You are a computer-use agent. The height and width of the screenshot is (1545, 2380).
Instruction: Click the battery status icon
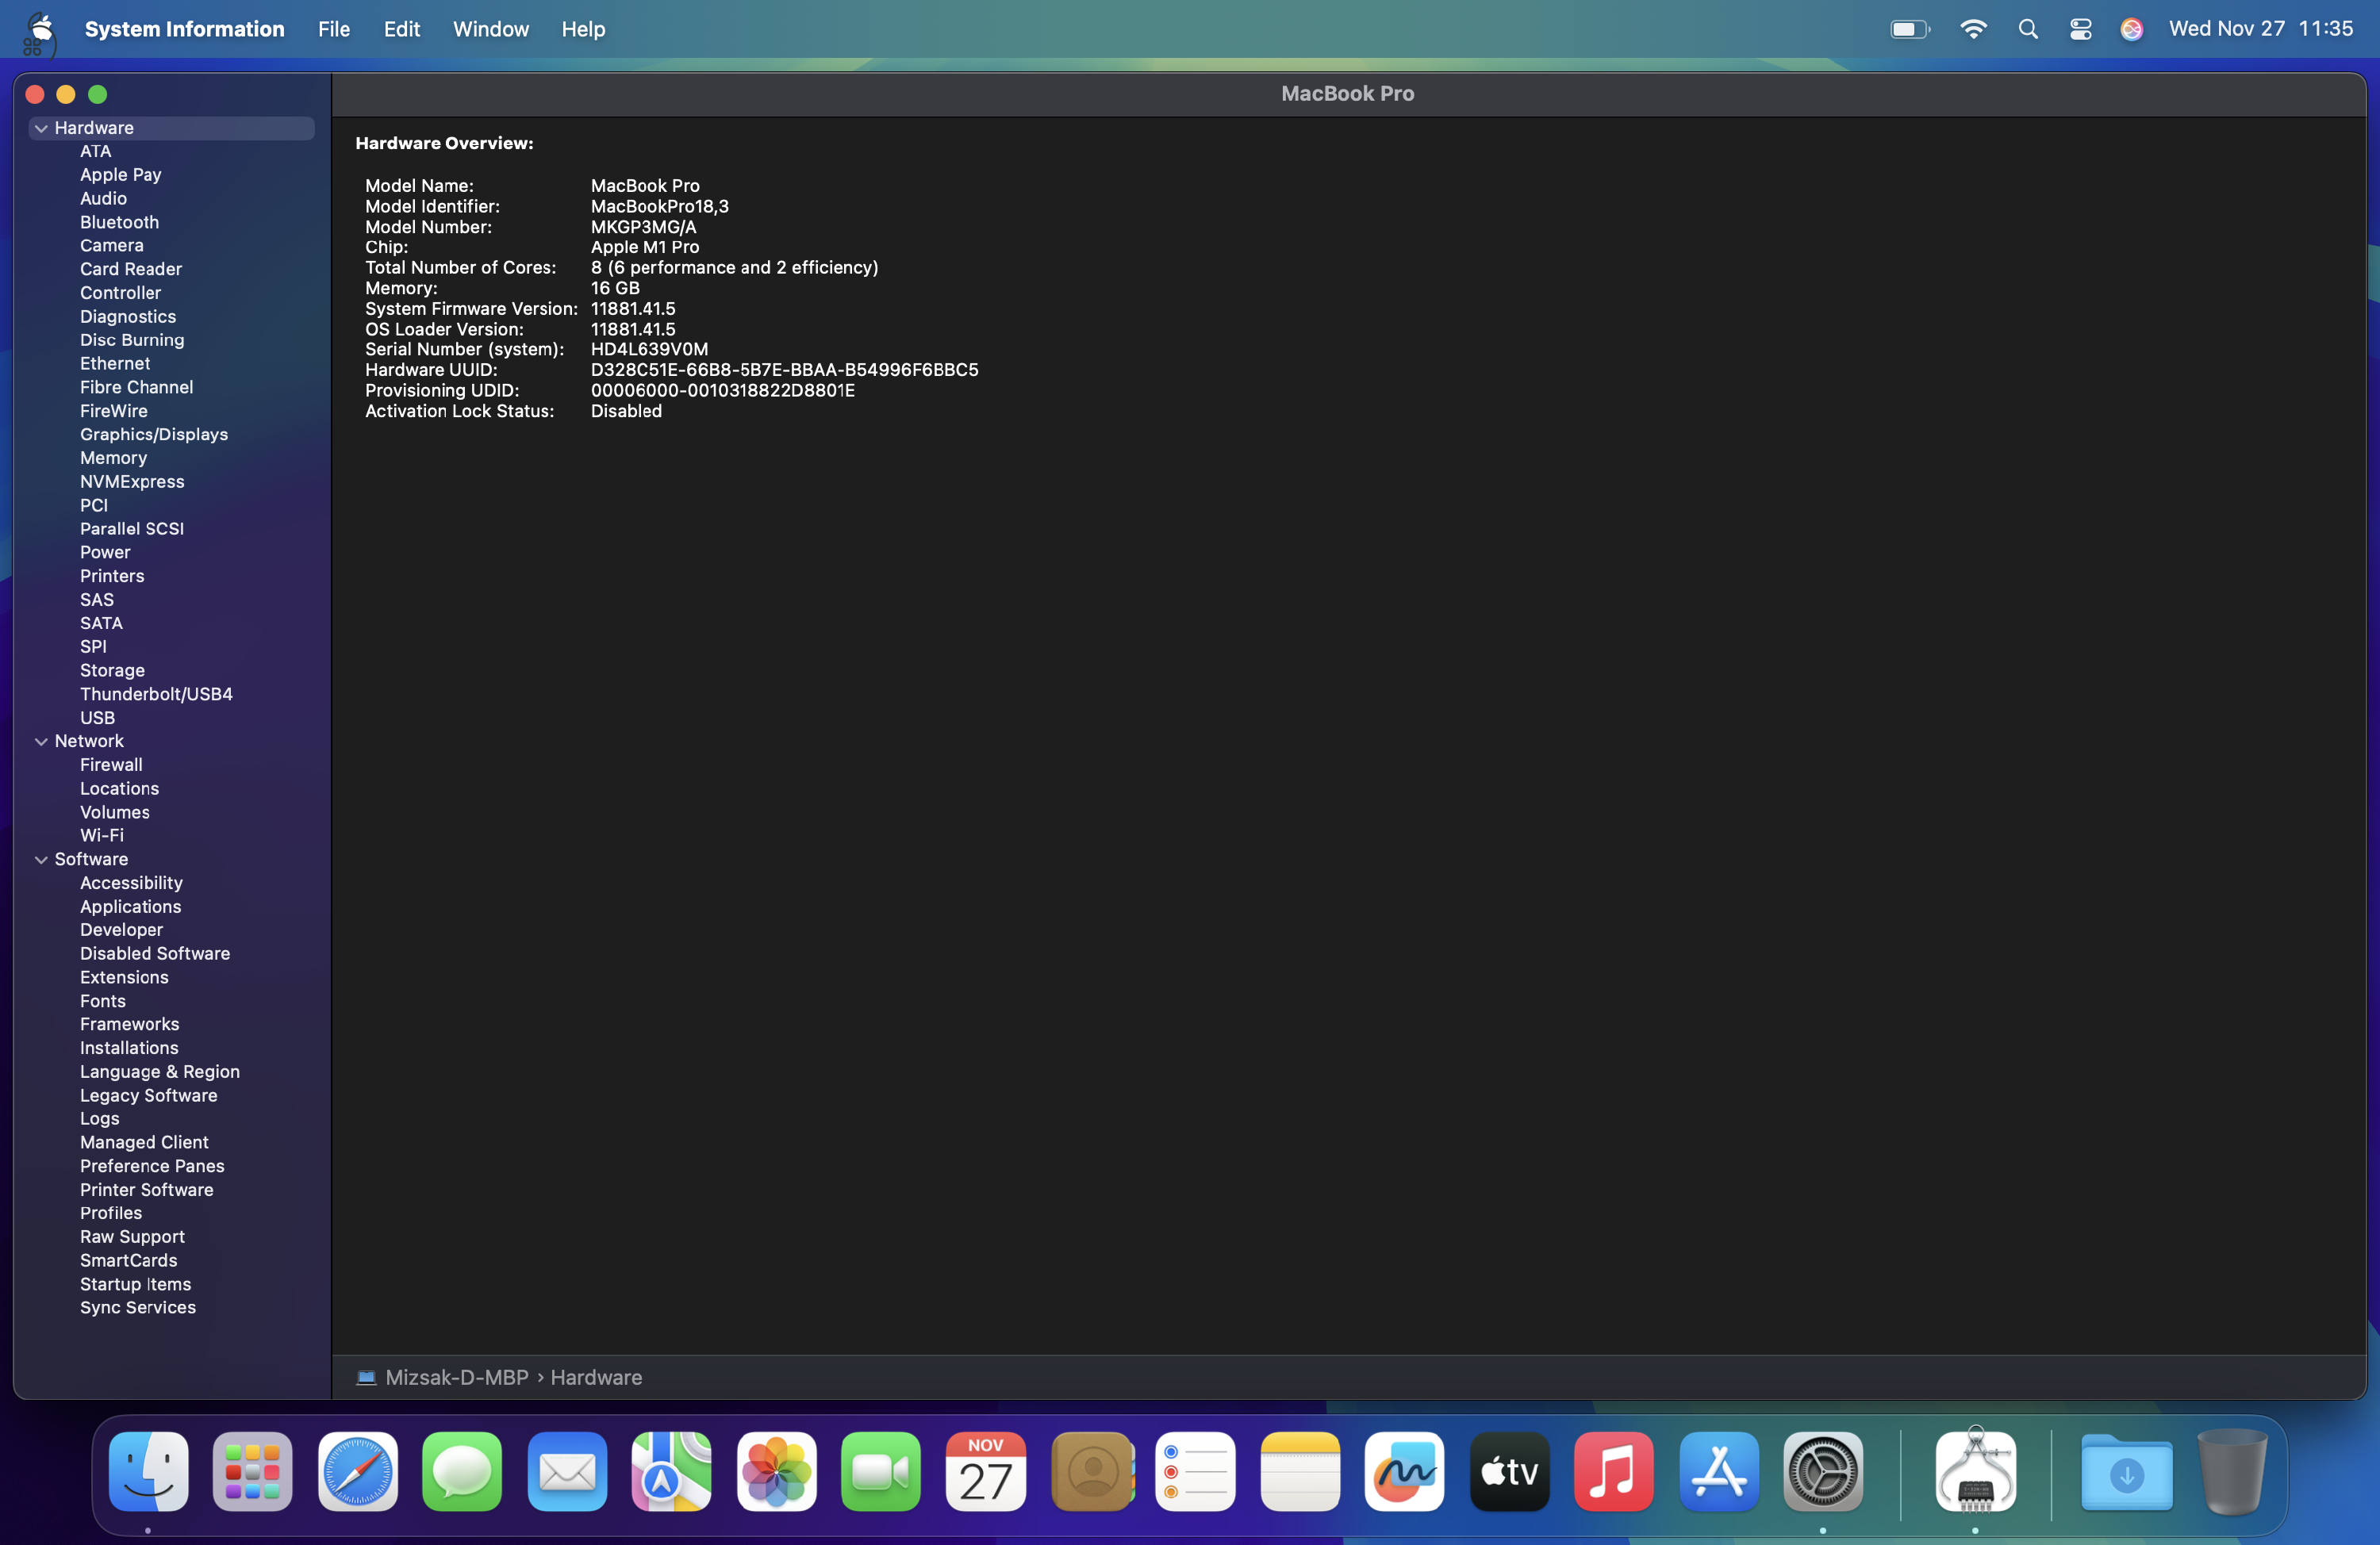[x=1909, y=29]
